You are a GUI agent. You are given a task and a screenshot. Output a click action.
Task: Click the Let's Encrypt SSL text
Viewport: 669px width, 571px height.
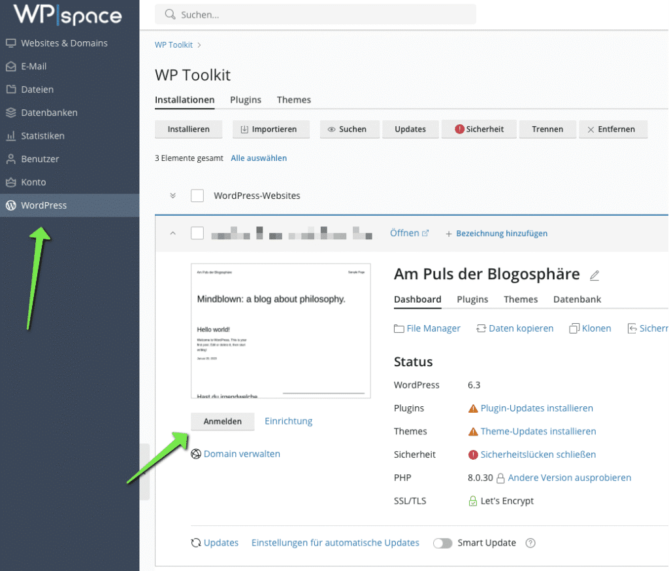[x=507, y=501]
